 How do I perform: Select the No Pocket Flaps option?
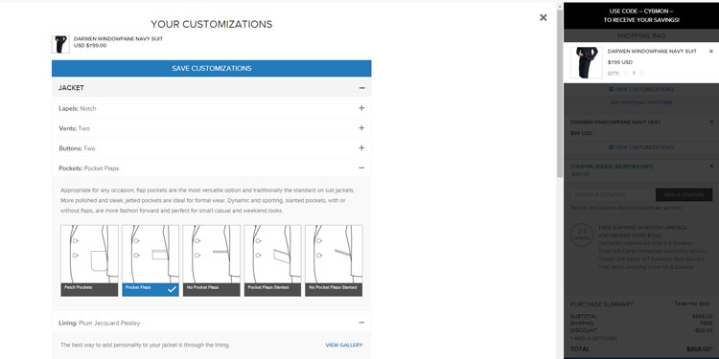(x=212, y=260)
